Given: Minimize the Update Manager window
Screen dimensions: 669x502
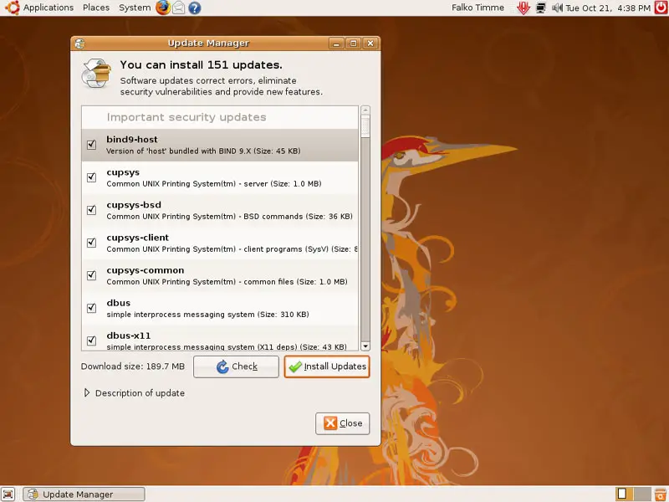Looking at the screenshot, I should (x=336, y=44).
